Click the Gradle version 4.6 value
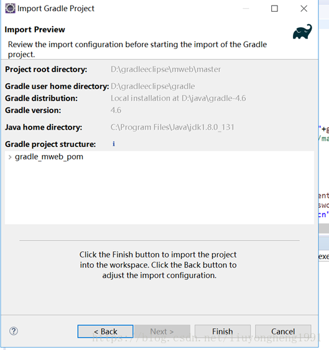This screenshot has height=350, width=329. 116,110
